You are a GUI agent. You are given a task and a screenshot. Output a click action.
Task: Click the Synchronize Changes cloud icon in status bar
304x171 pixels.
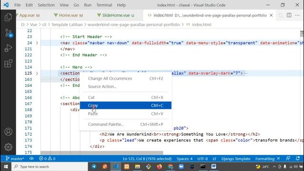[x=31, y=159]
